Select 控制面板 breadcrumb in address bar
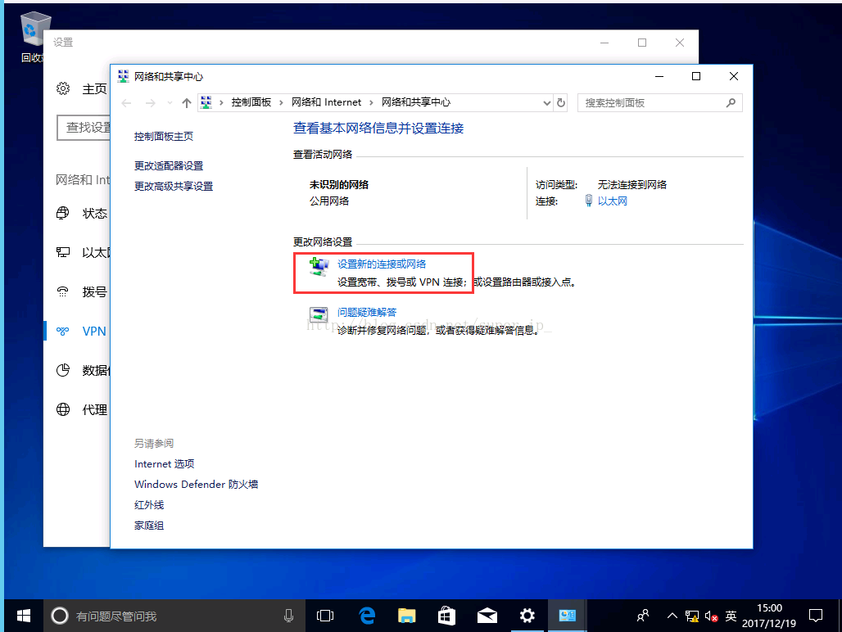The width and height of the screenshot is (842, 632). (x=251, y=102)
